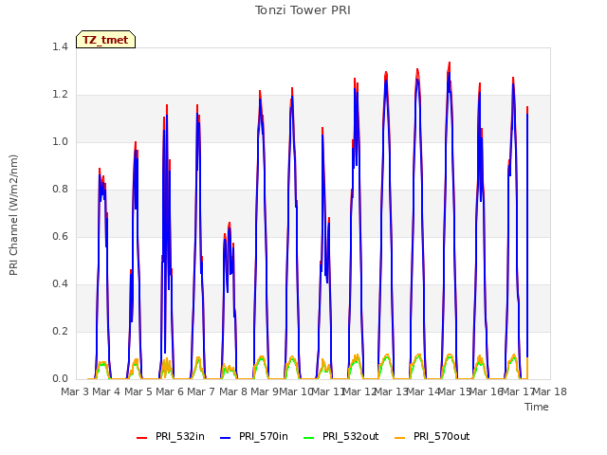The height and width of the screenshot is (455, 607).
Task: Click the Time axis label
Action: 537,407
